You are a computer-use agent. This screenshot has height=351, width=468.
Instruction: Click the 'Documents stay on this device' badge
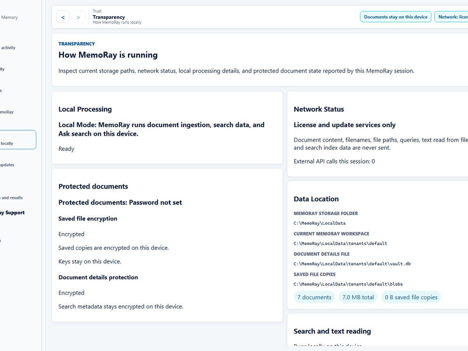pyautogui.click(x=396, y=17)
